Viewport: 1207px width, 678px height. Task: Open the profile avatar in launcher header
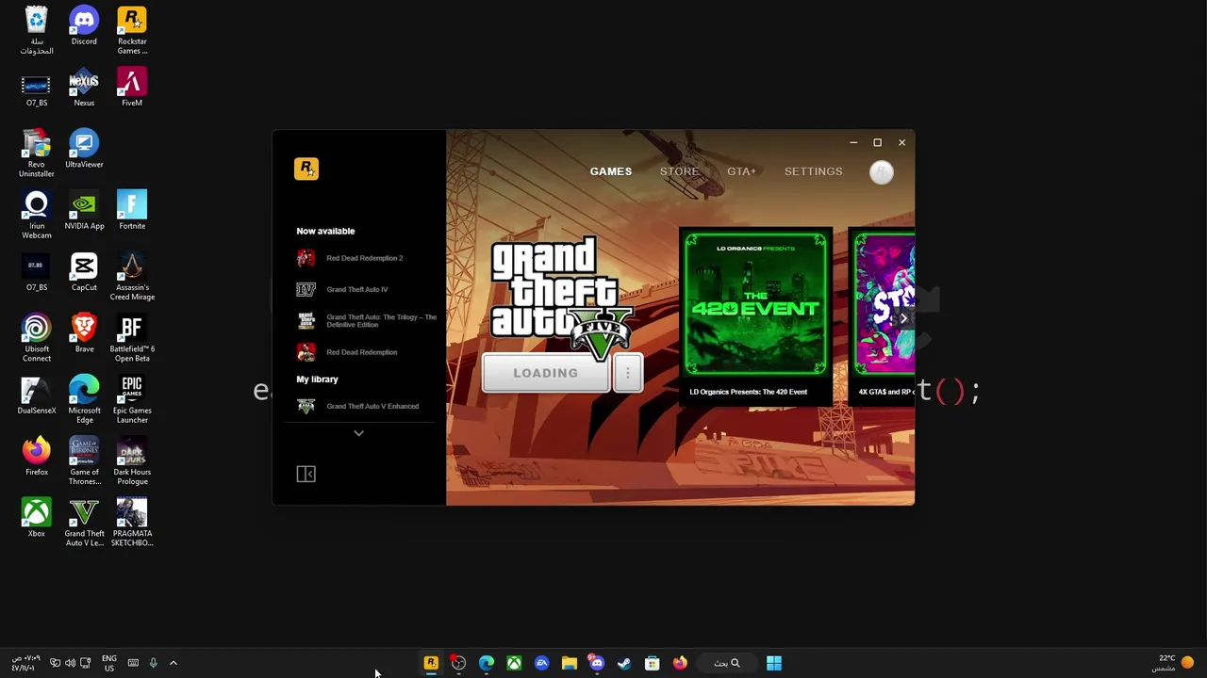pos(882,171)
